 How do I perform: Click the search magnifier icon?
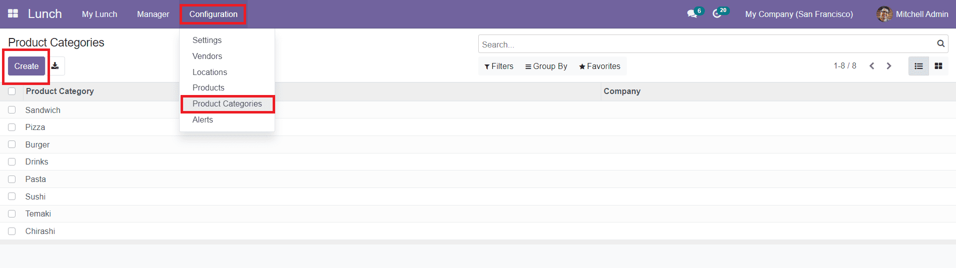click(x=940, y=44)
